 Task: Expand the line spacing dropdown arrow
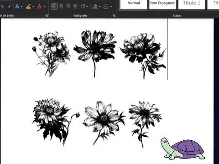pos(87,6)
